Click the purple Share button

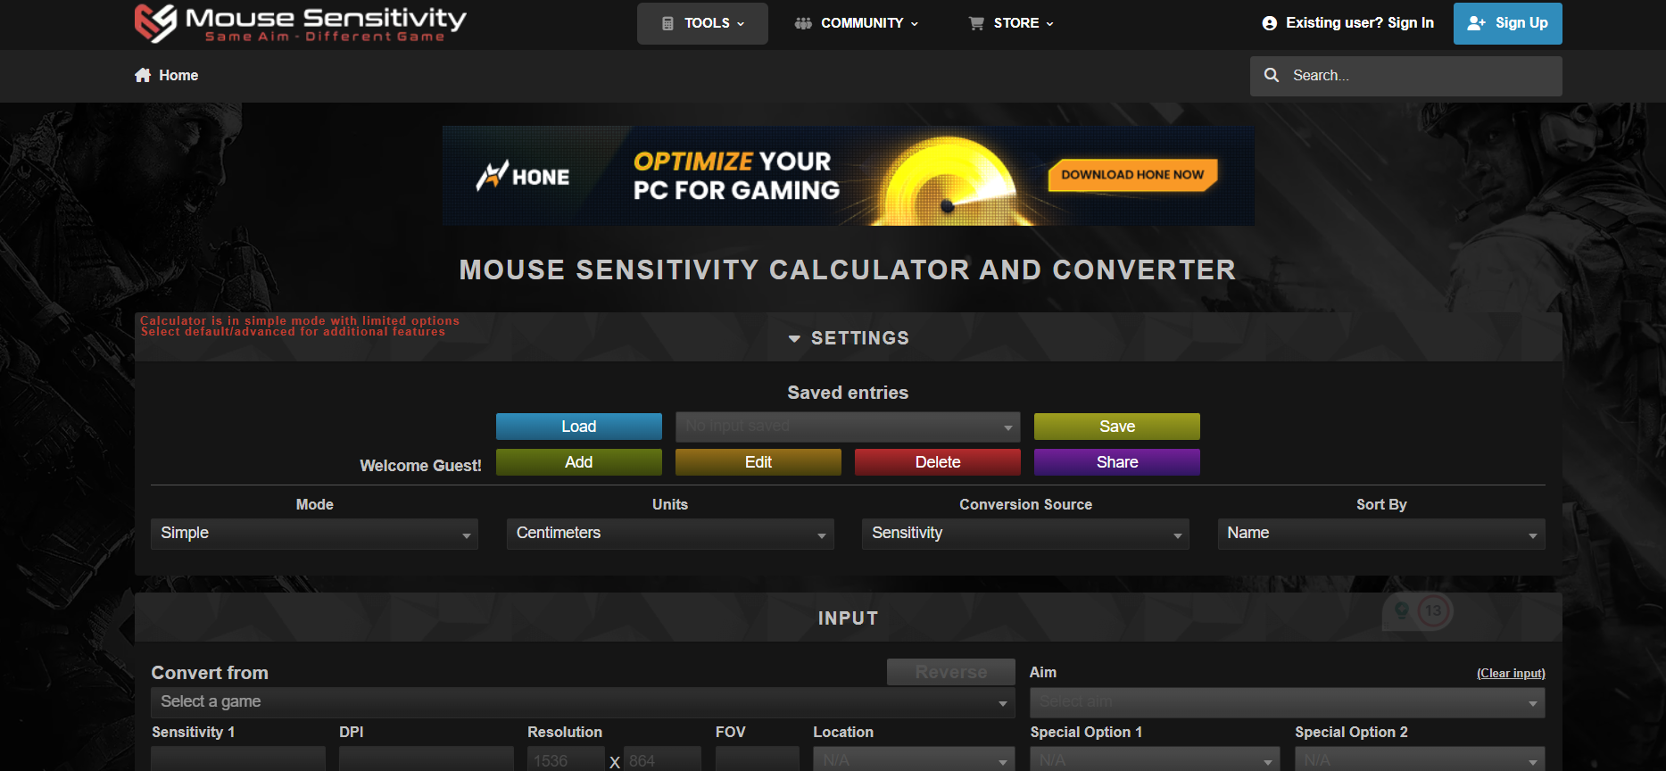pyautogui.click(x=1116, y=462)
